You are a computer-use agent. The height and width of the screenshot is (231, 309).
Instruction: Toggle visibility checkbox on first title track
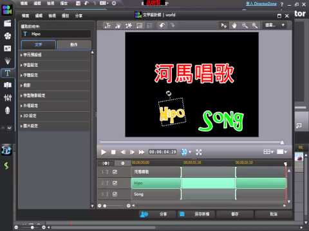click(x=115, y=172)
